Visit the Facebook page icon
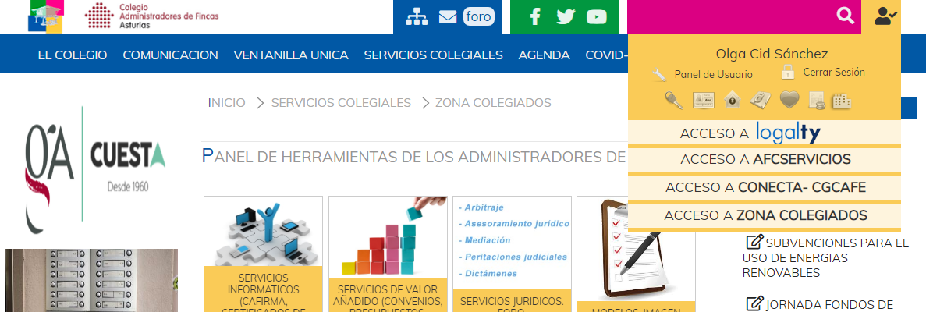The width and height of the screenshot is (926, 312). click(x=535, y=16)
